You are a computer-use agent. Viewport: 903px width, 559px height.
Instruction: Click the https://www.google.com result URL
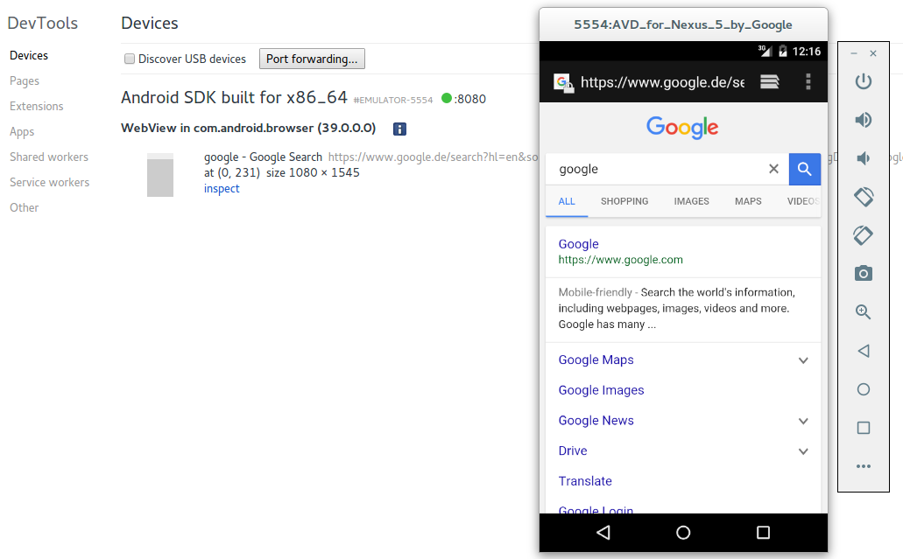[x=620, y=260]
